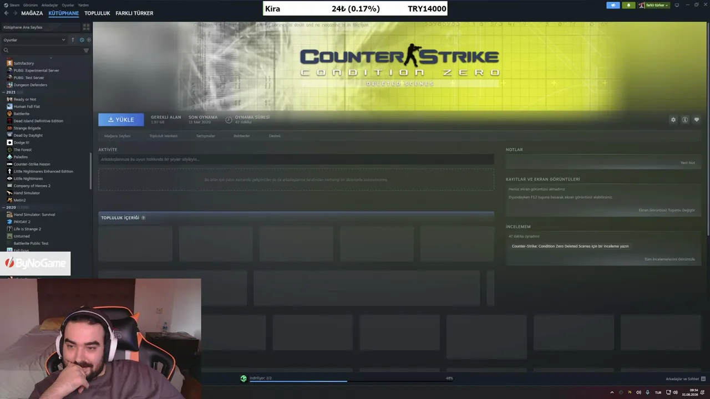Switch to Big Picture mode icon
The height and width of the screenshot is (399, 710).
point(677,5)
